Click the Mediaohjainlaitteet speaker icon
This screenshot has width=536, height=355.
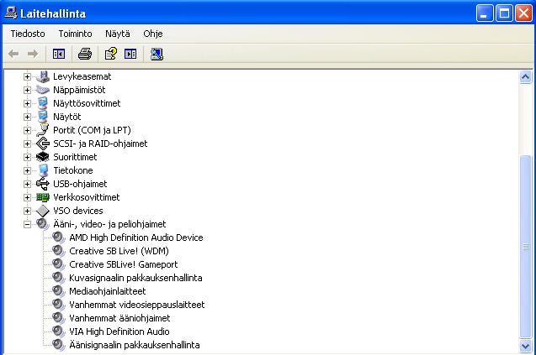[x=59, y=291]
